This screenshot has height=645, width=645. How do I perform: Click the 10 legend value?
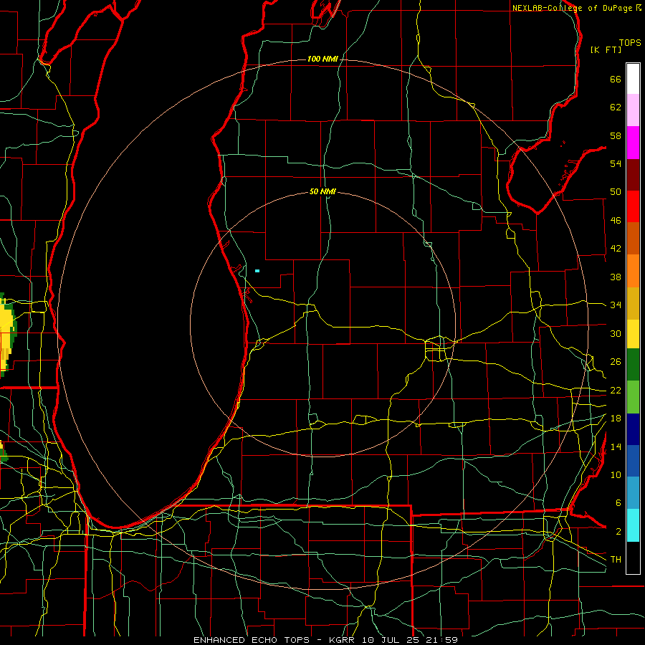click(616, 474)
